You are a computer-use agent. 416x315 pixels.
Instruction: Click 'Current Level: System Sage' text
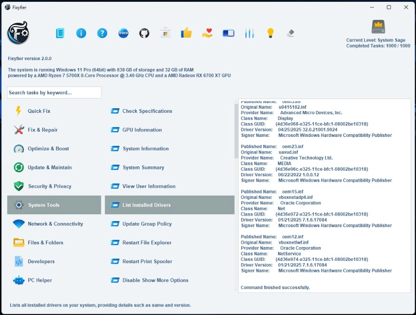(x=376, y=40)
